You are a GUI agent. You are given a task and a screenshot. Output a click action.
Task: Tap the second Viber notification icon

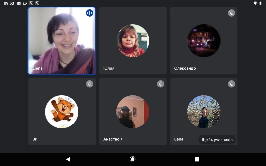pyautogui.click(x=37, y=3)
